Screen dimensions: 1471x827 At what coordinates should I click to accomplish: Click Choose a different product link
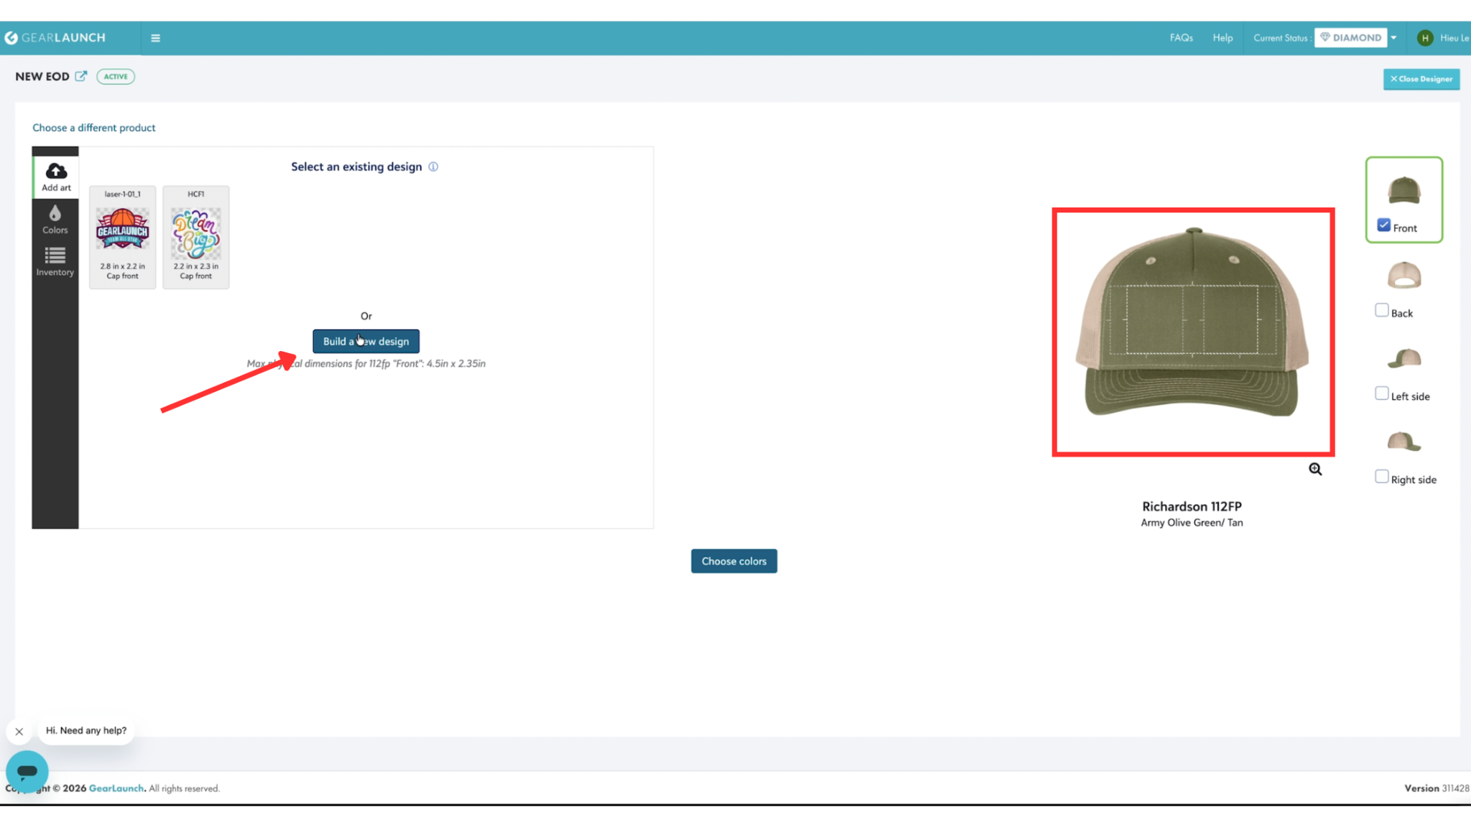(93, 128)
